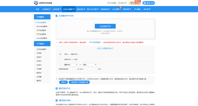Go to 首页 in the navigation bar

(38, 9)
